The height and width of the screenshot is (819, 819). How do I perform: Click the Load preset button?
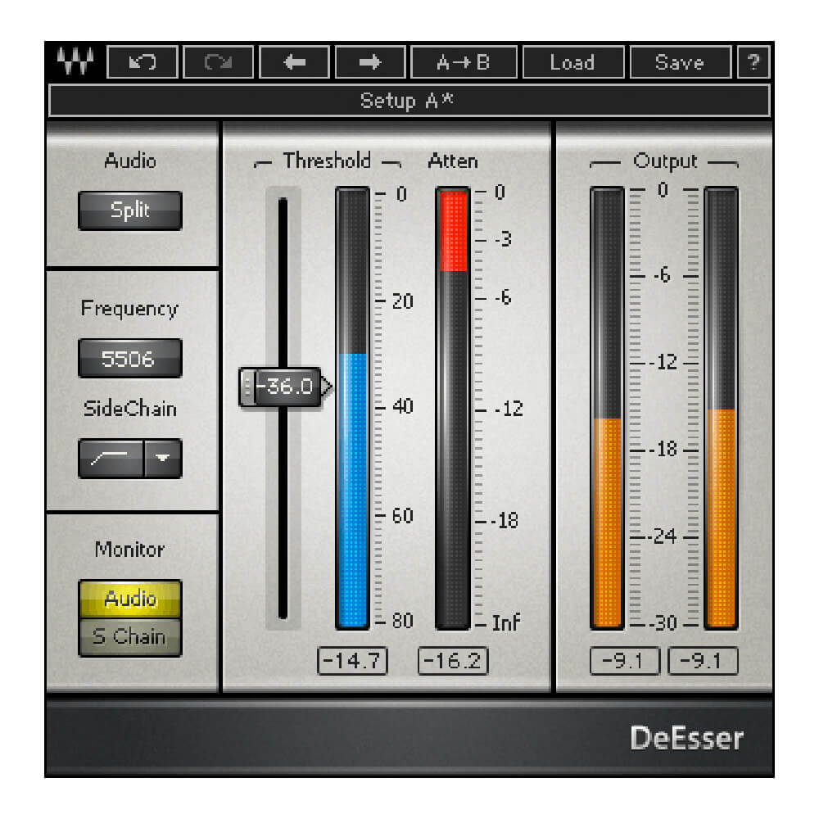pos(573,62)
